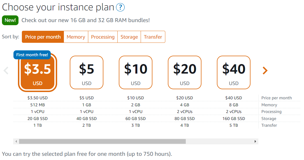Sort plans by Storage
This screenshot has height=160, width=304.
tap(129, 37)
